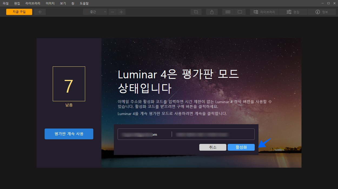Open the 편집 sliders panel toolbar button
Image resolution: width=338 pixels, height=189 pixels.
pyautogui.click(x=293, y=12)
